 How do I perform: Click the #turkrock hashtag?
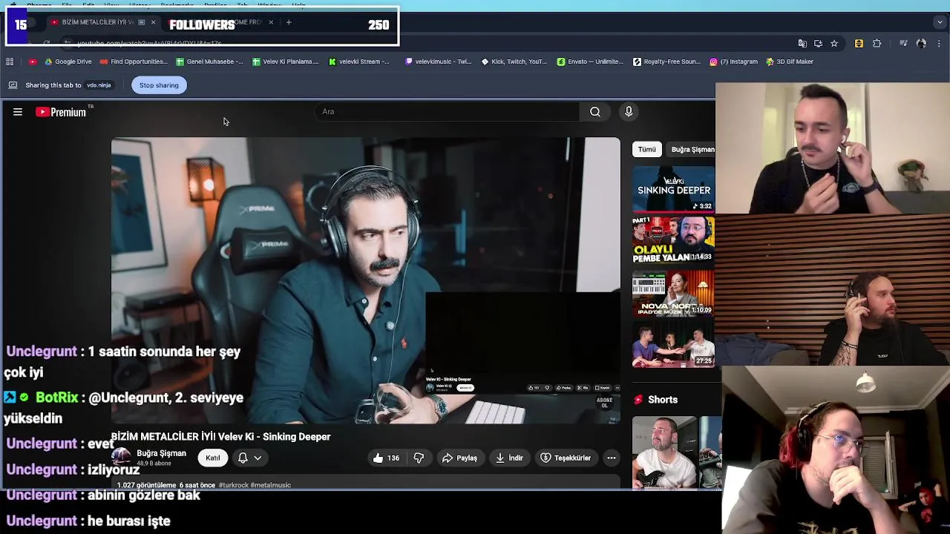click(233, 485)
